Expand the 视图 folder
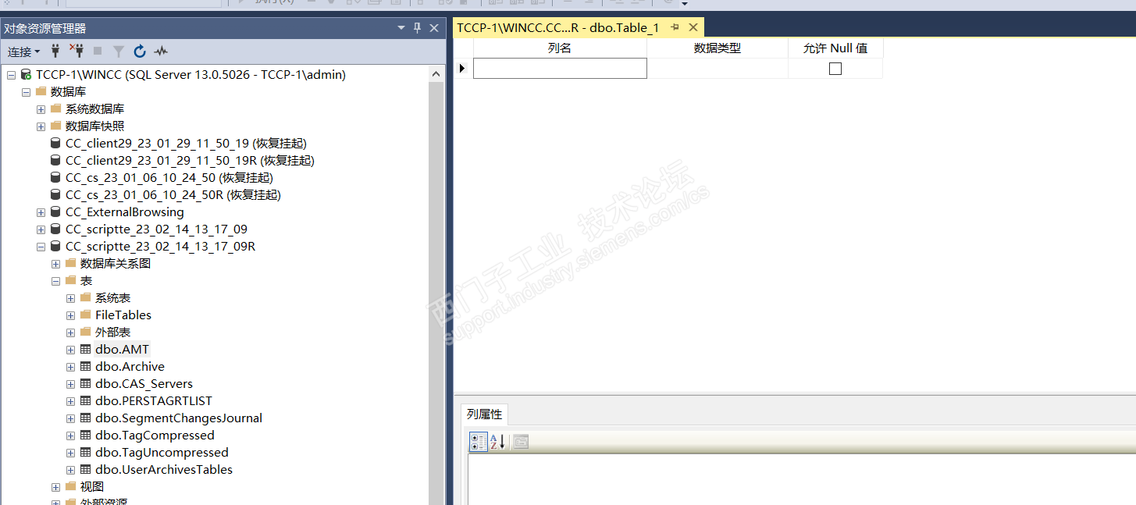The height and width of the screenshot is (505, 1136). pyautogui.click(x=55, y=487)
